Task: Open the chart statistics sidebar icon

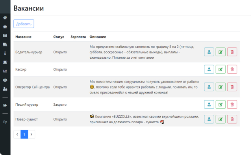Action: pyautogui.click(x=5, y=71)
